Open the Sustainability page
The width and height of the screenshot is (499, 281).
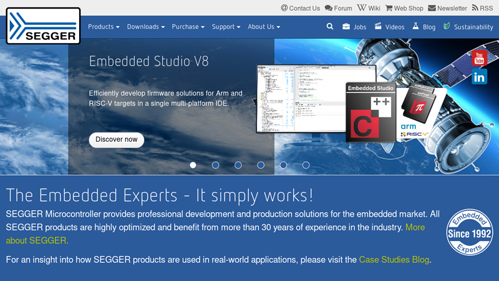click(x=468, y=27)
